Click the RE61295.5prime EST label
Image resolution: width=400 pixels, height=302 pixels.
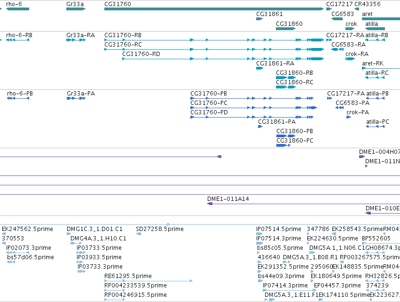point(128,277)
